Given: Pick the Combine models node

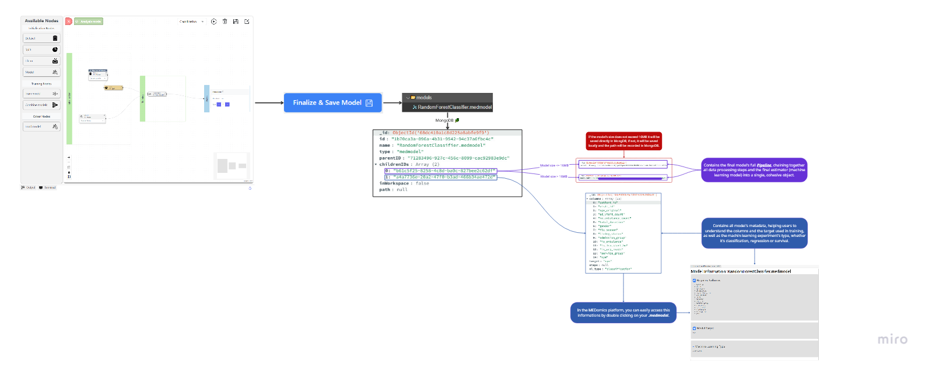Looking at the screenshot, I should [41, 105].
